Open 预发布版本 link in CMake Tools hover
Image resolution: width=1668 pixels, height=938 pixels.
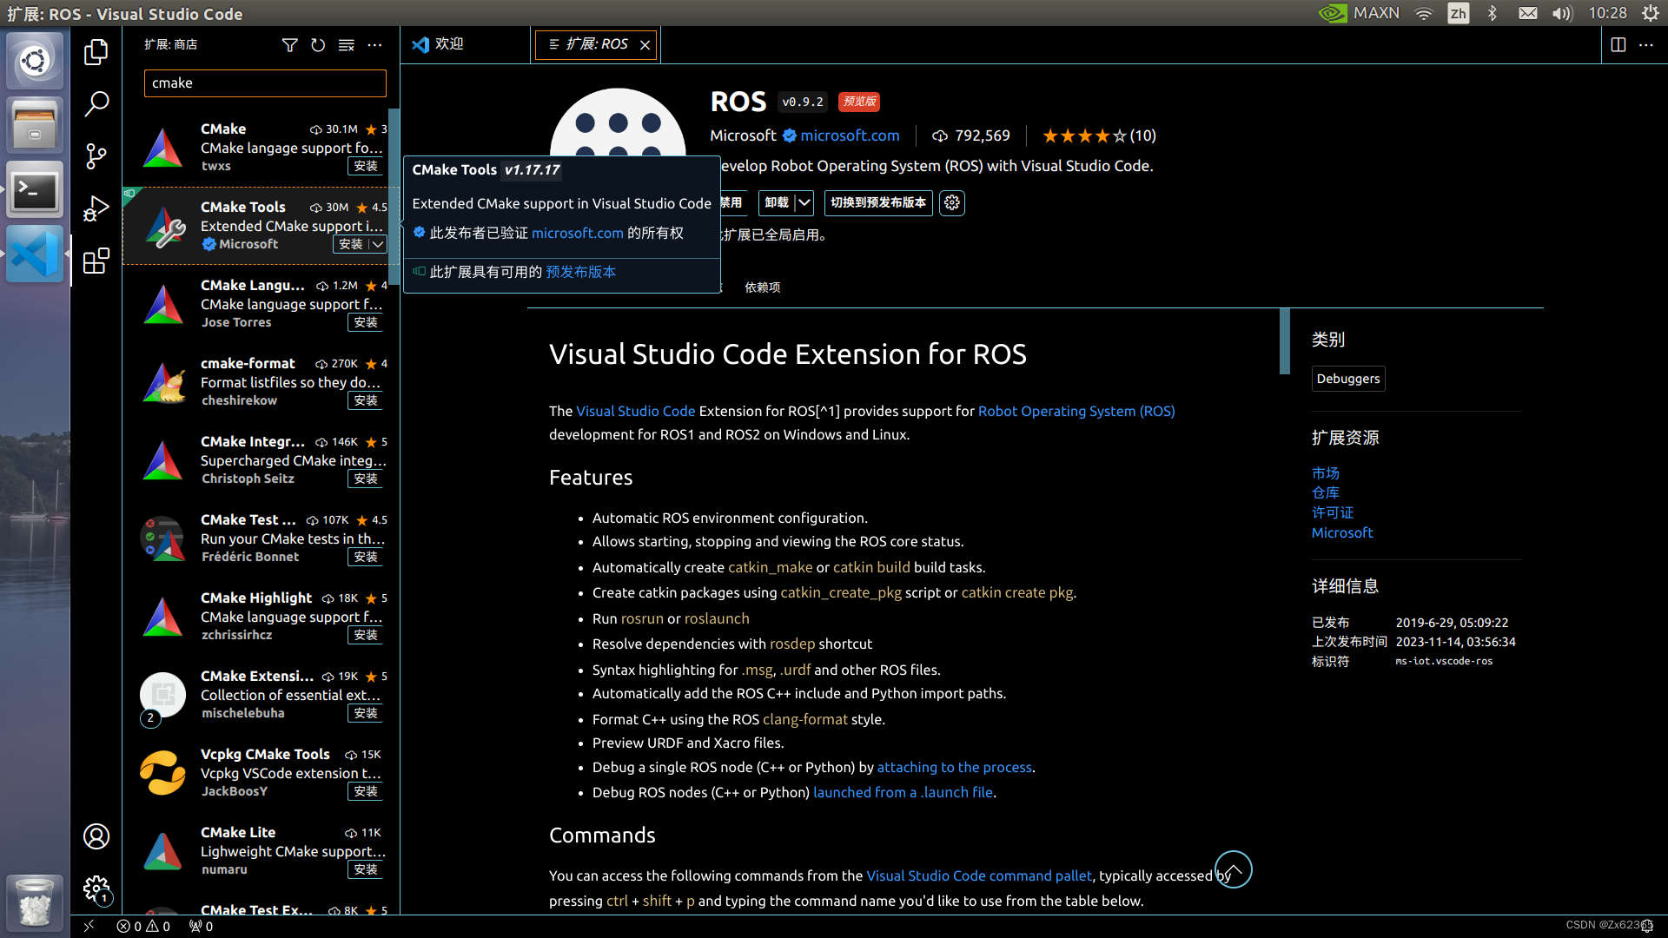[580, 272]
